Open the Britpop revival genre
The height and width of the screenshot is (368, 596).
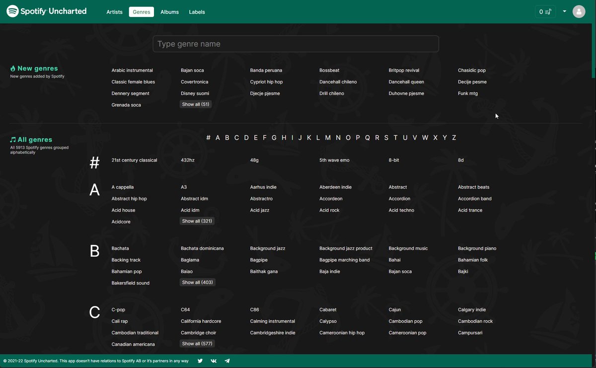404,71
